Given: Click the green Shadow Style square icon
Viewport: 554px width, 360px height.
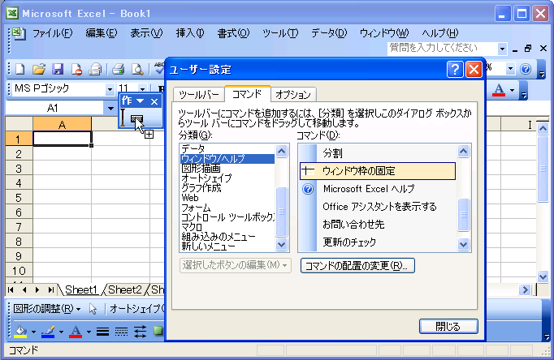Looking at the screenshot, I should tap(158, 330).
